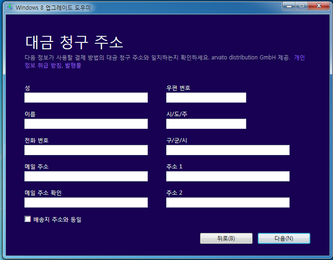Minimize the 업그레이드 도우미 window
333x260 pixels.
pyautogui.click(x=289, y=6)
